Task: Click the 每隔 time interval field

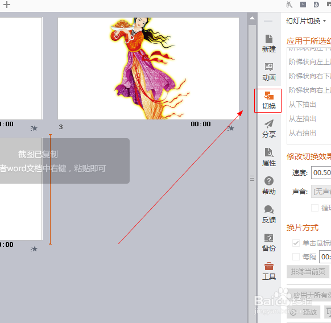Action: (325, 257)
